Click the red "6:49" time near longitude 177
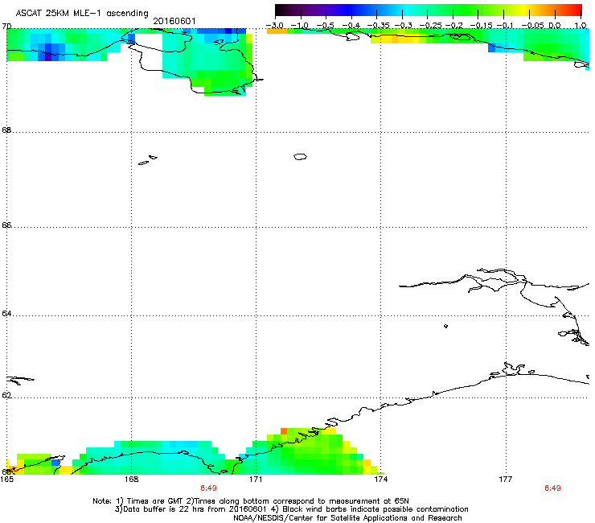The image size is (595, 523). click(x=552, y=488)
